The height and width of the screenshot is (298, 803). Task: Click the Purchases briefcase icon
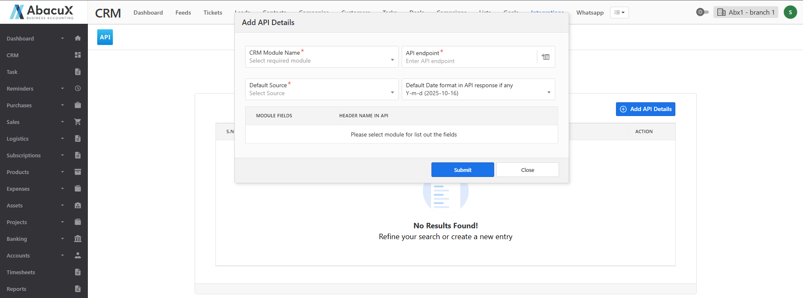coord(77,105)
